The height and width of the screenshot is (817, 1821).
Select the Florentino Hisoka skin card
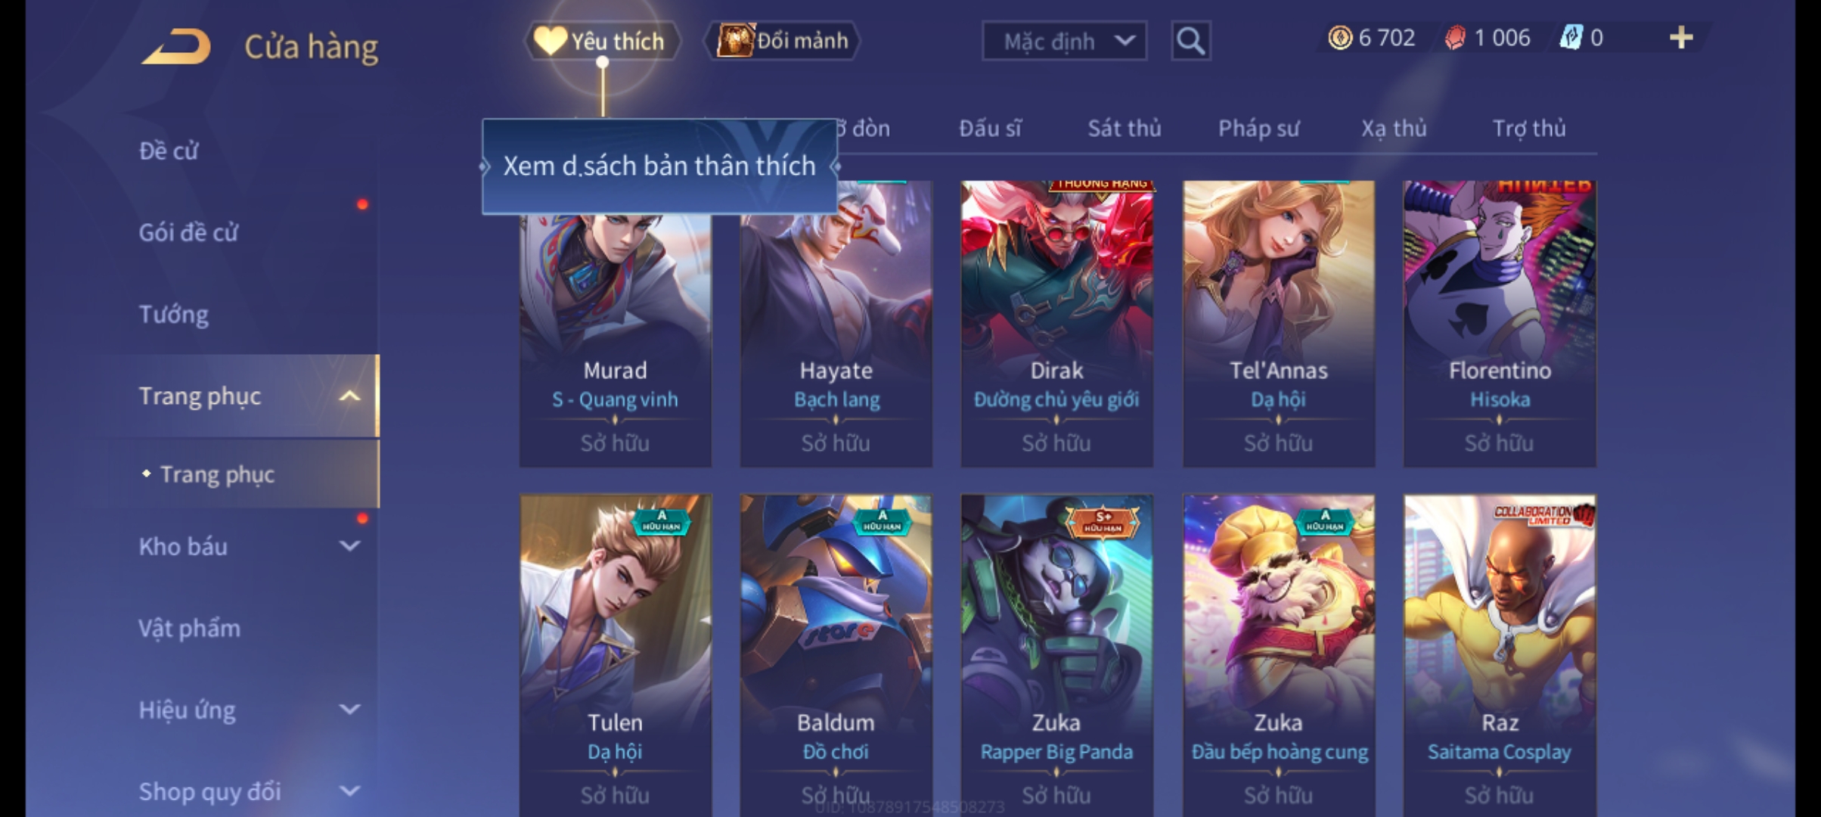point(1500,324)
